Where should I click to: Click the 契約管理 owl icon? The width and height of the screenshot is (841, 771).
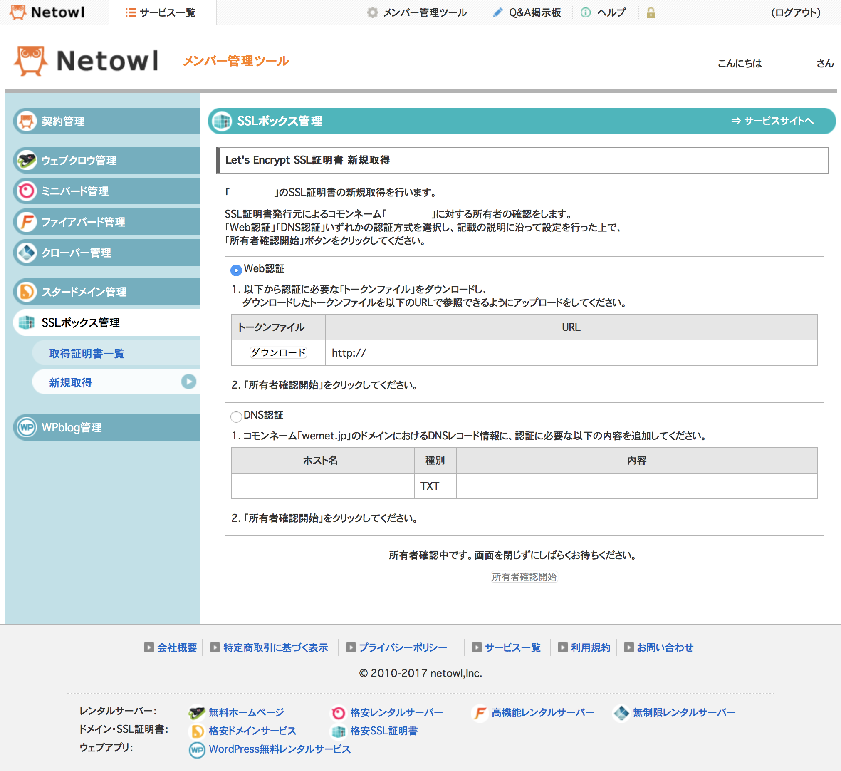coord(27,121)
